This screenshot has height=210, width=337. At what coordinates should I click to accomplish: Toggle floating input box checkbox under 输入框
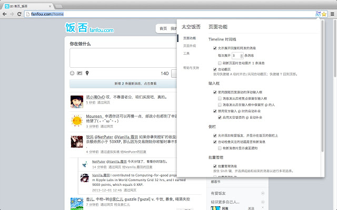(x=215, y=92)
